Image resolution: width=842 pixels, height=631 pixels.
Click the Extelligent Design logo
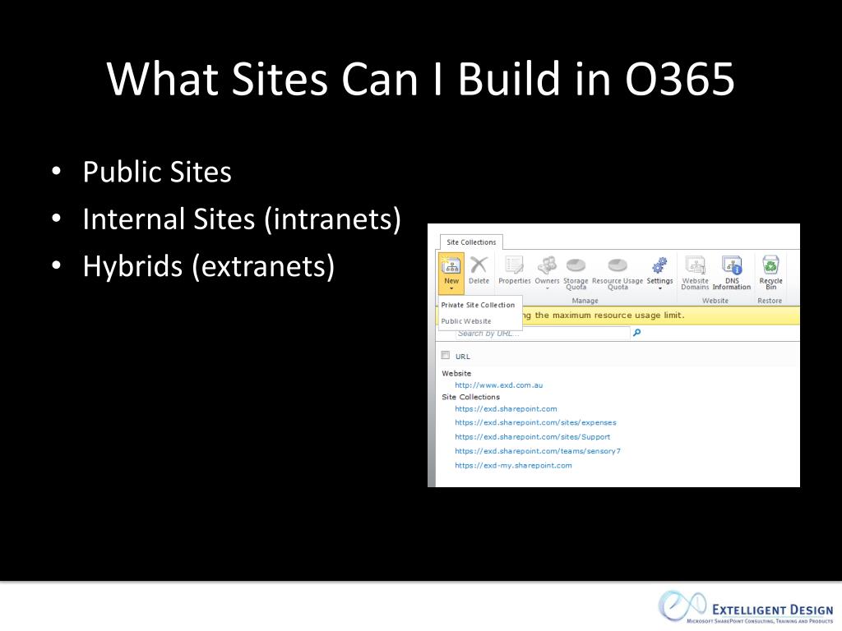pyautogui.click(x=746, y=607)
